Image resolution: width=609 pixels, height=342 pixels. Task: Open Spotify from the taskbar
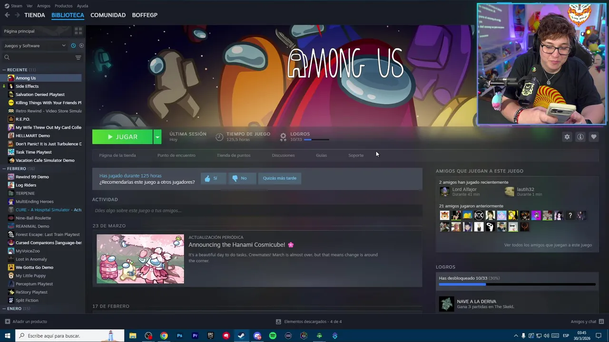(x=273, y=336)
